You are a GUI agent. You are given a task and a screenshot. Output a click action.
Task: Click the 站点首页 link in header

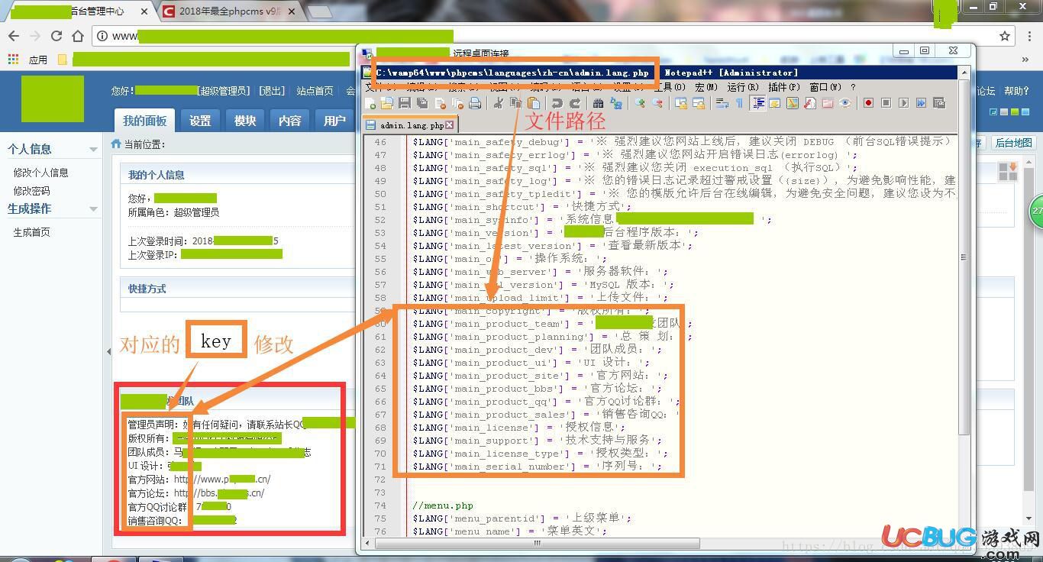(315, 91)
